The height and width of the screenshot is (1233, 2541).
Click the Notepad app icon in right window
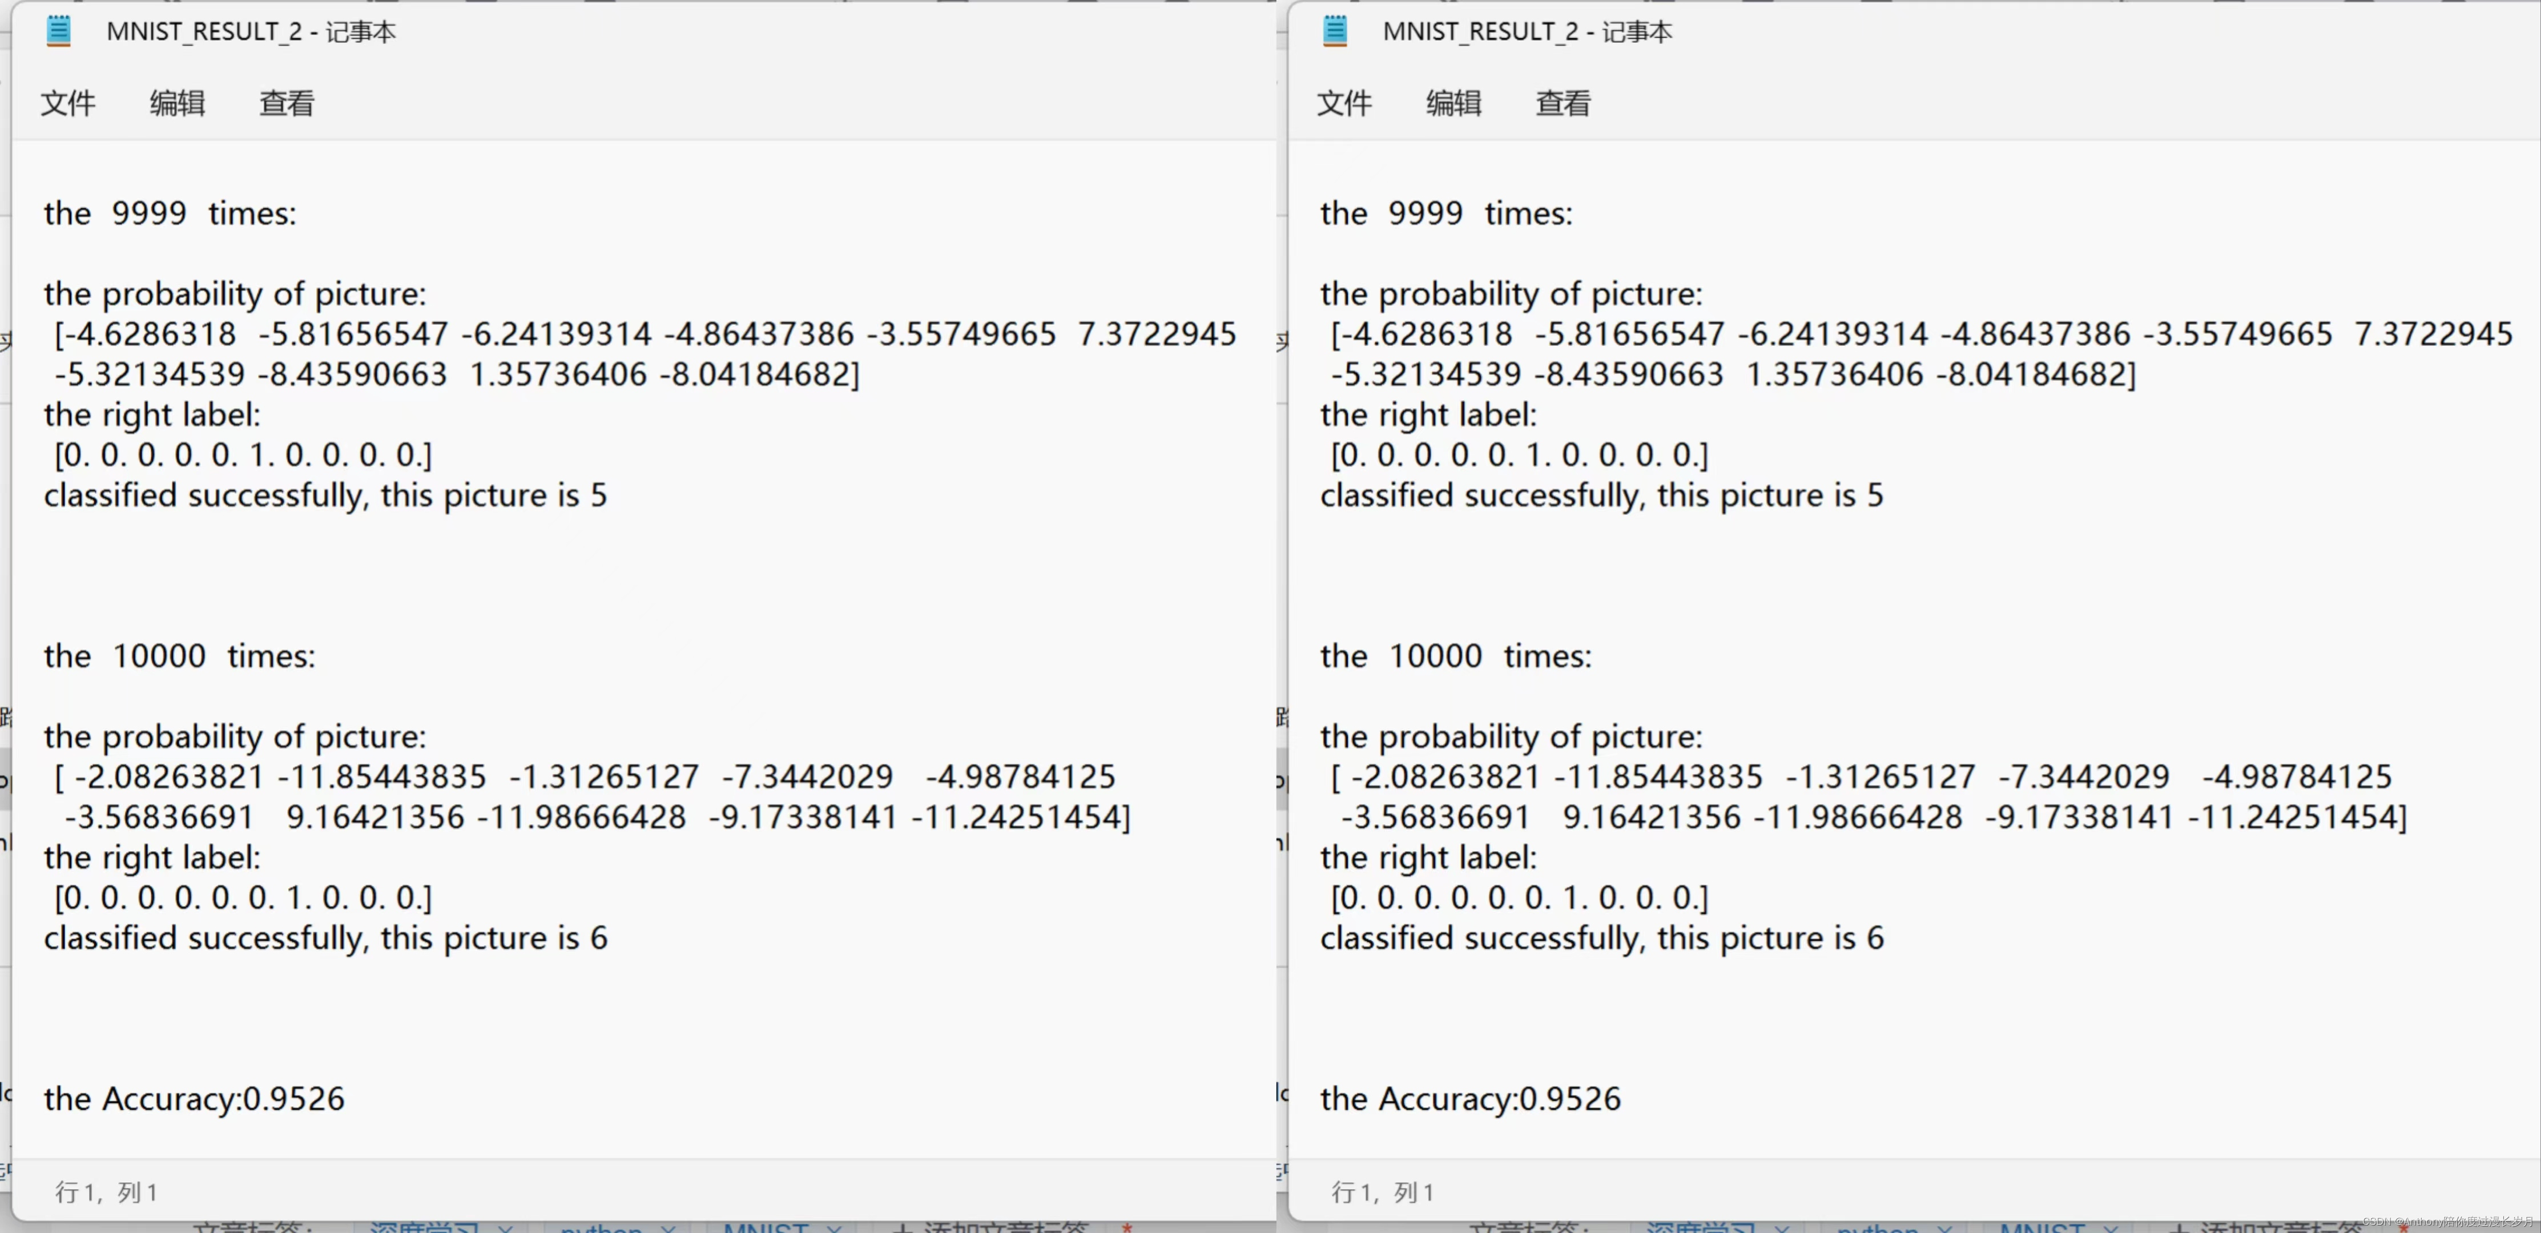[x=1335, y=31]
